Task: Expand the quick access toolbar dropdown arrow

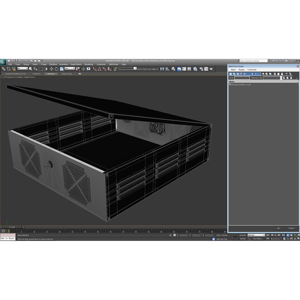Action: pyautogui.click(x=42, y=61)
